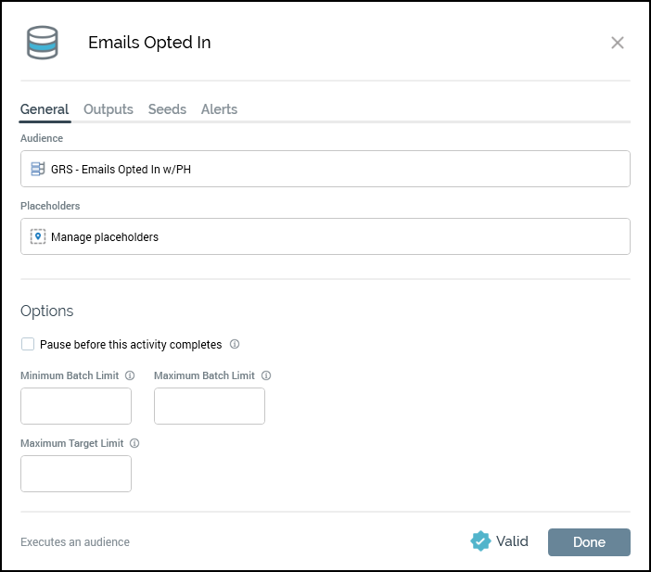
Task: Click the Minimum Batch Limit input
Action: click(x=76, y=406)
